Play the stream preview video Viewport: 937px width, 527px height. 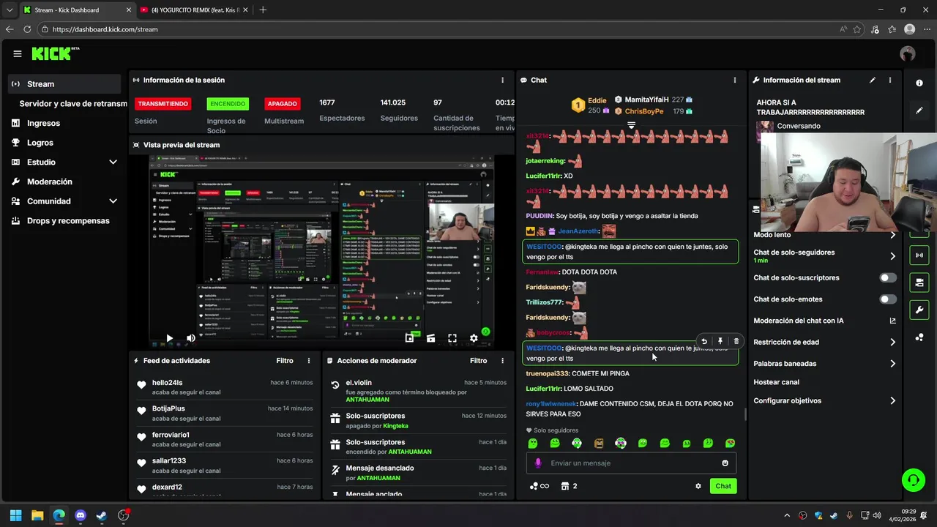click(169, 338)
